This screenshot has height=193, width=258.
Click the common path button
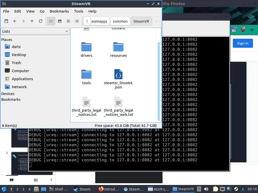pyautogui.click(x=120, y=21)
